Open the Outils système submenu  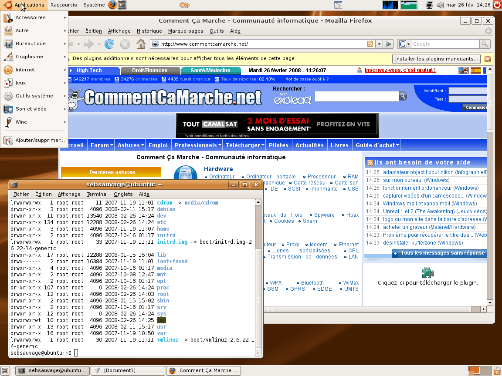point(34,96)
